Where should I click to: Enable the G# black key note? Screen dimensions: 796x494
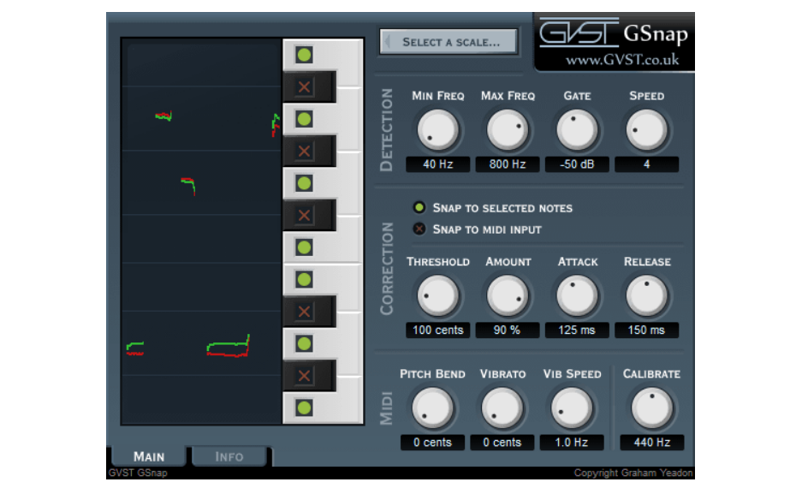304,151
